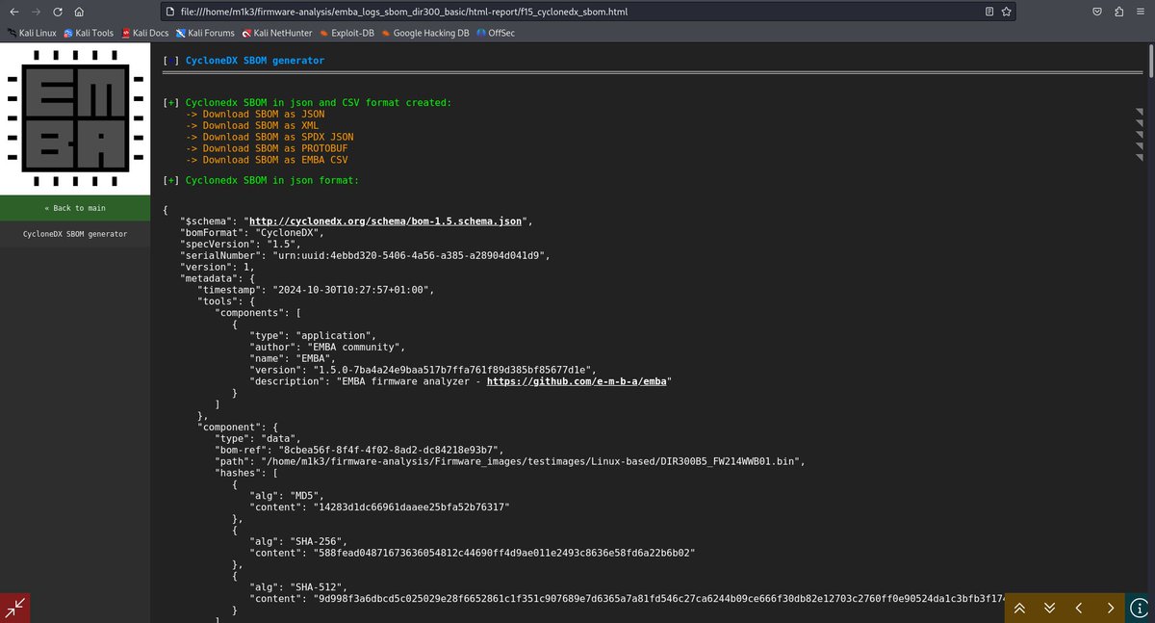Image resolution: width=1155 pixels, height=623 pixels.
Task: Select CycloneDX SBOM generator sidebar entry
Action: click(74, 234)
